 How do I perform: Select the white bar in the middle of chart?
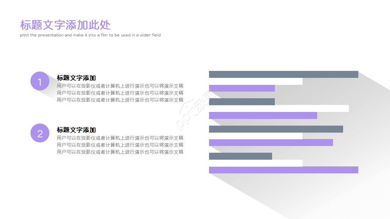(x=278, y=108)
